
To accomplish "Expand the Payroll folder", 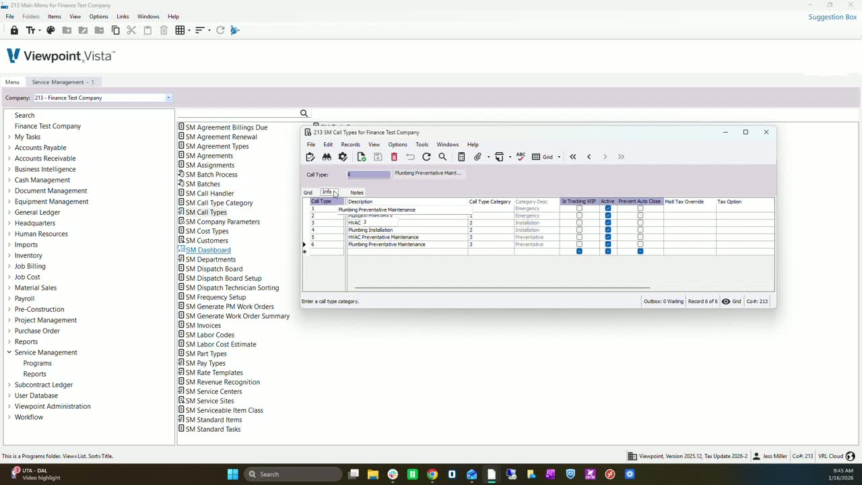I will click(9, 298).
